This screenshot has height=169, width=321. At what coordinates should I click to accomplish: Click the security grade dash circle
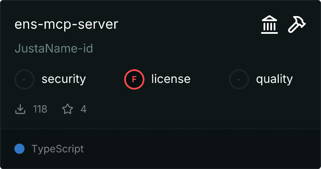coord(24,79)
